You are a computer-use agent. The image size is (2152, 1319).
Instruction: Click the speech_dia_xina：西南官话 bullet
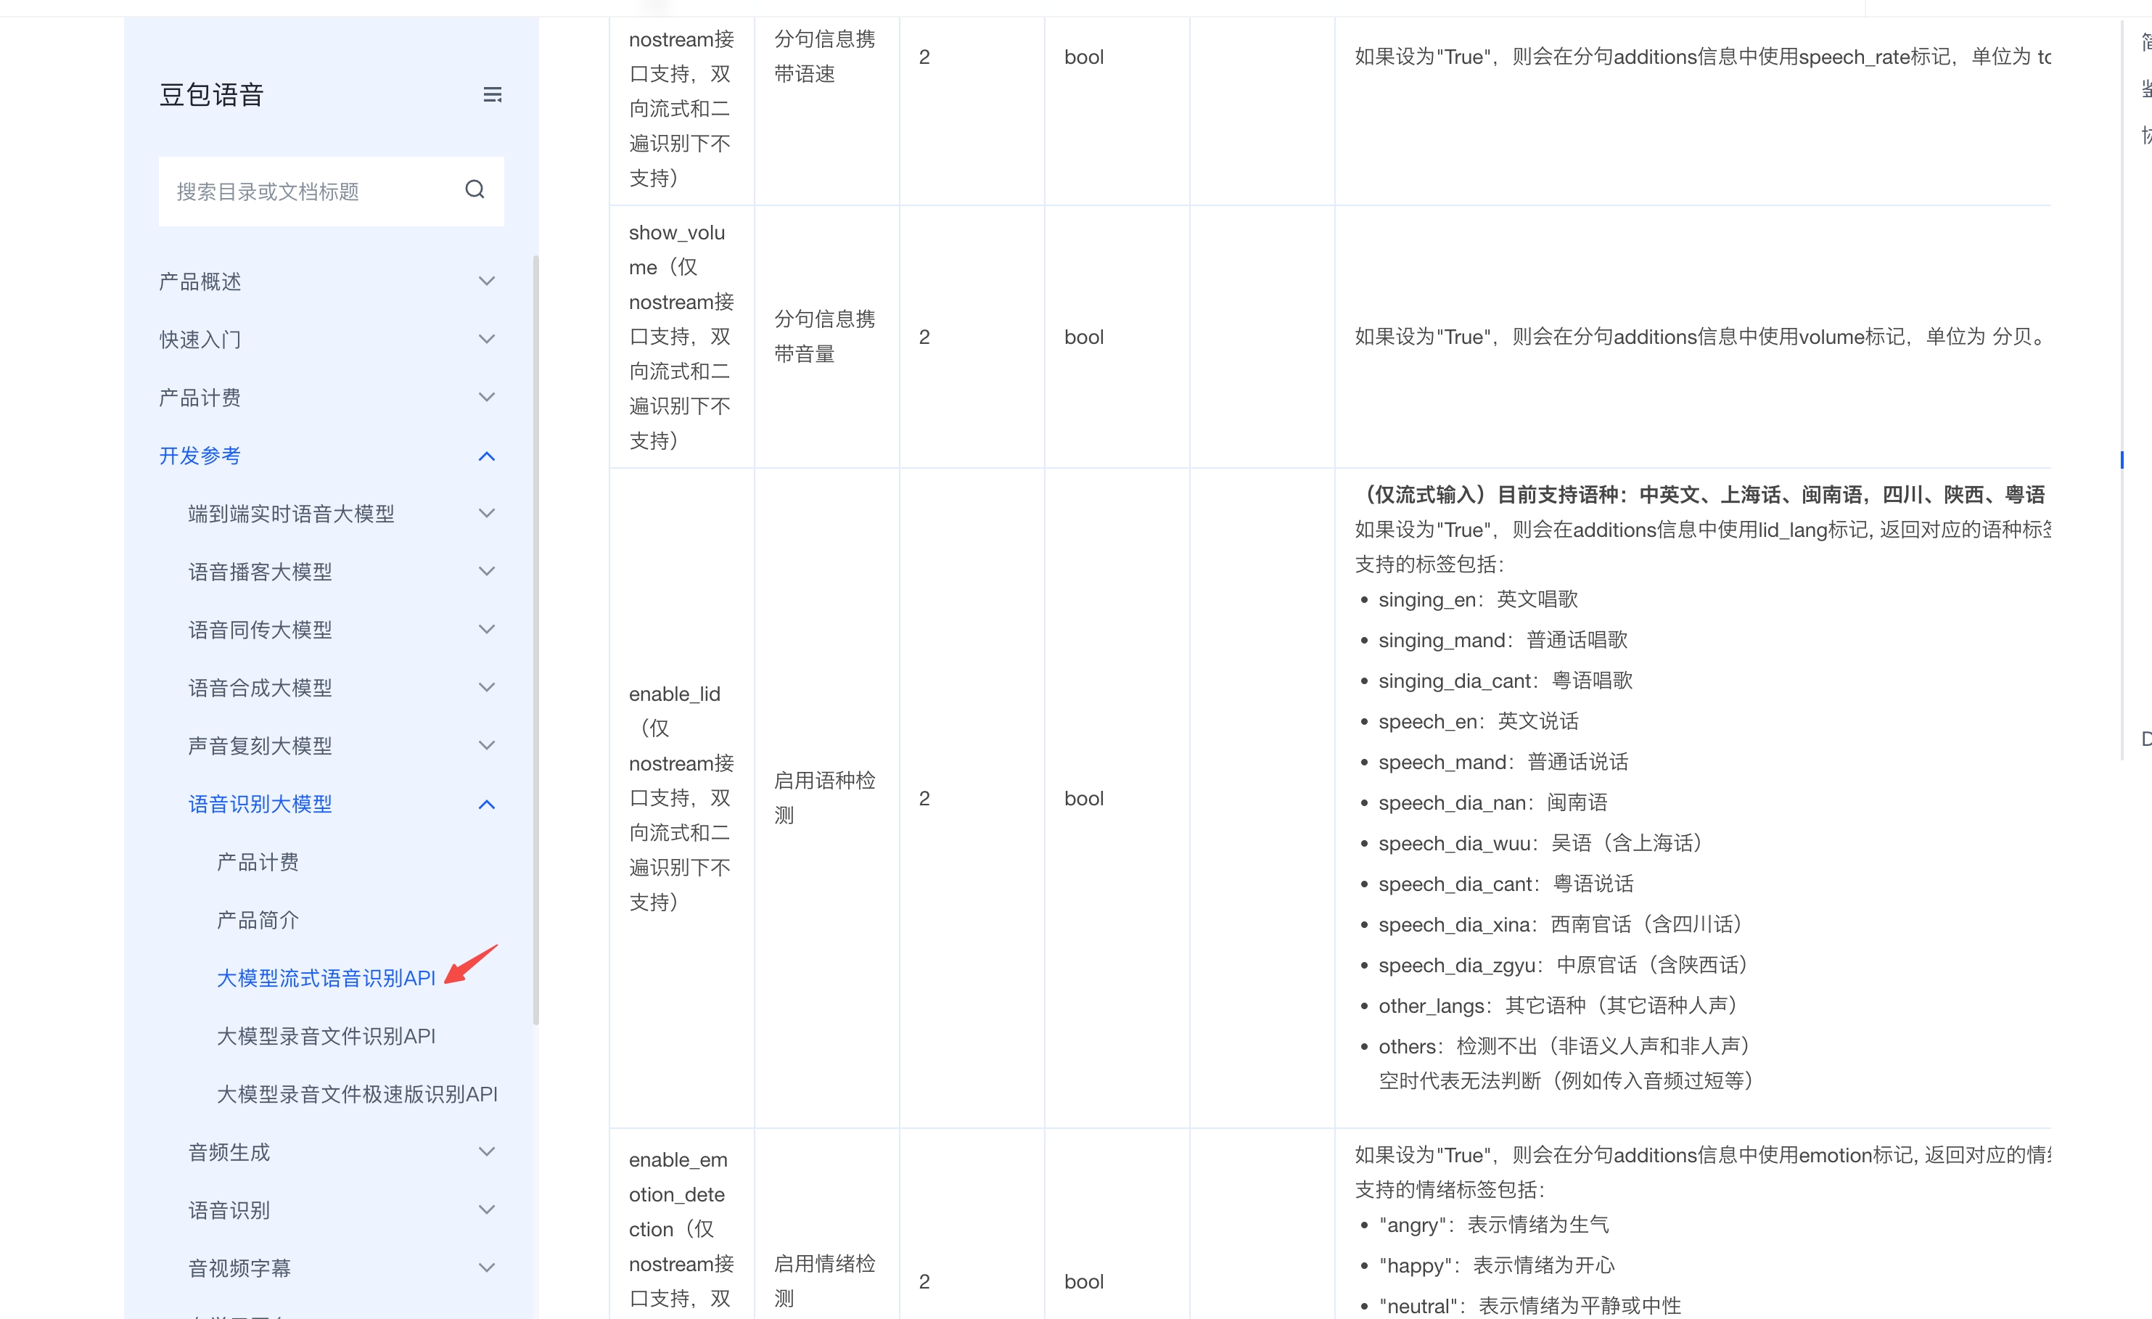(1562, 924)
